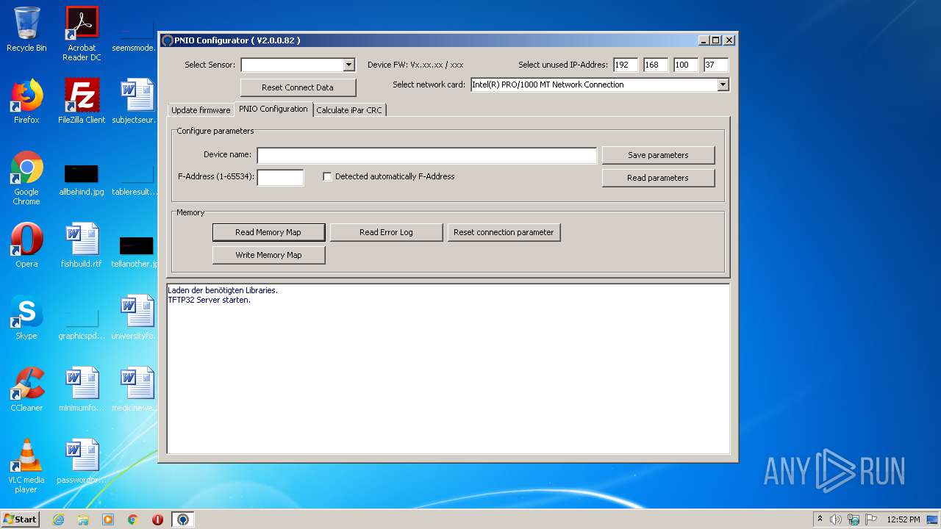Open Opera taskbar icon
The width and height of the screenshot is (941, 529).
[x=157, y=519]
